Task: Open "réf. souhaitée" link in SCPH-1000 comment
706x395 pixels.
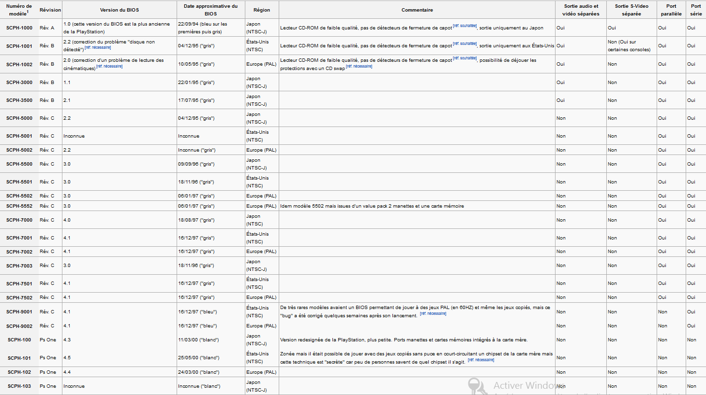Action: coord(465,26)
